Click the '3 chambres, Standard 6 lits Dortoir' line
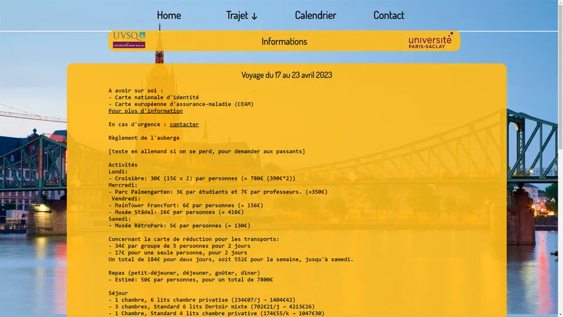563x317 pixels. 212,306
